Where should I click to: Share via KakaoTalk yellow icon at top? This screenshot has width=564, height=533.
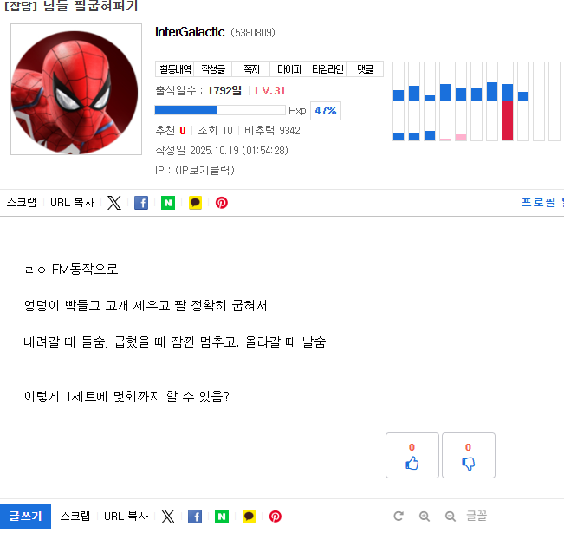pyautogui.click(x=195, y=203)
